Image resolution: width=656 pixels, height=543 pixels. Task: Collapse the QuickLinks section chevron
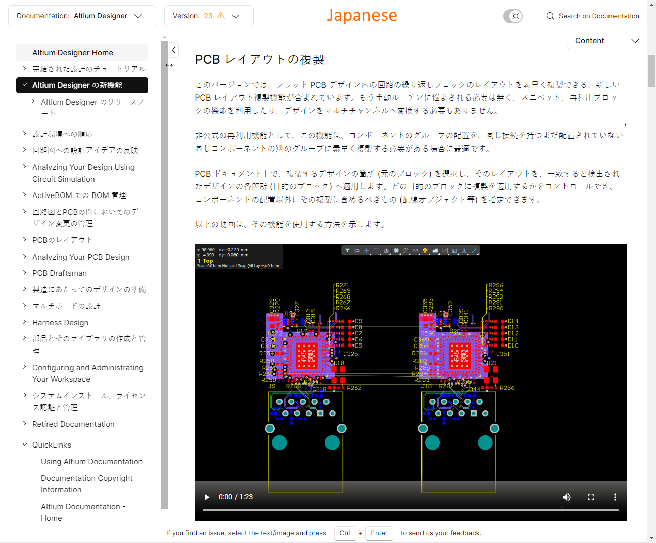24,445
